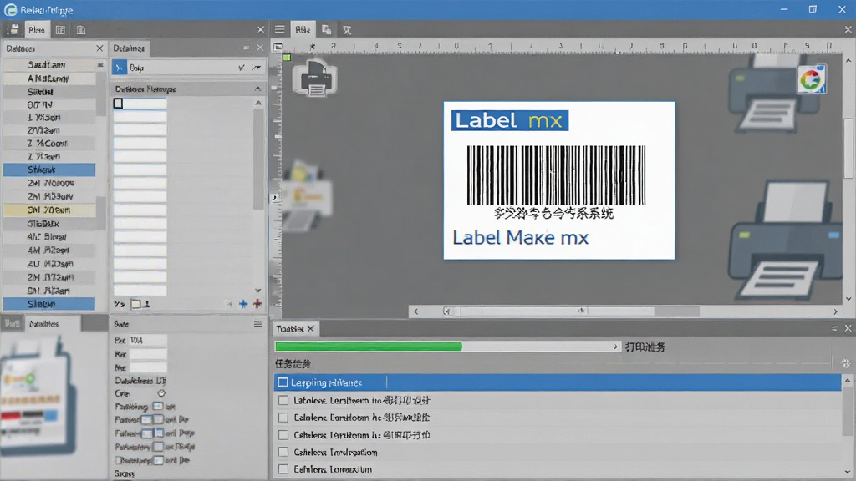Click the large printer graphic at canvas bottom-right

785,242
